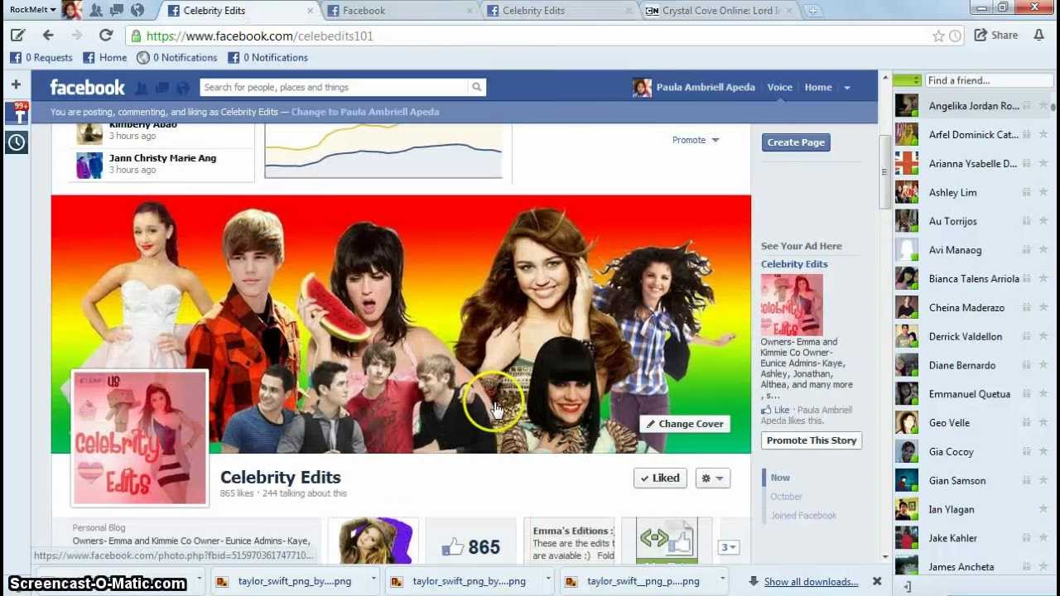Click the address bar URL field
Viewport: 1060px width, 596px height.
point(530,36)
